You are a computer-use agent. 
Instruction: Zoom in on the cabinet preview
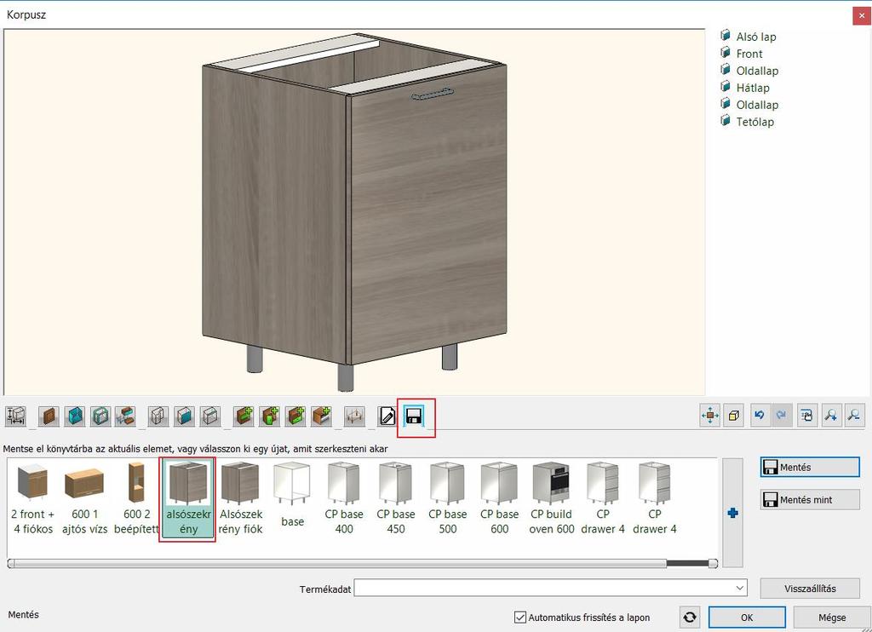pyautogui.click(x=831, y=415)
